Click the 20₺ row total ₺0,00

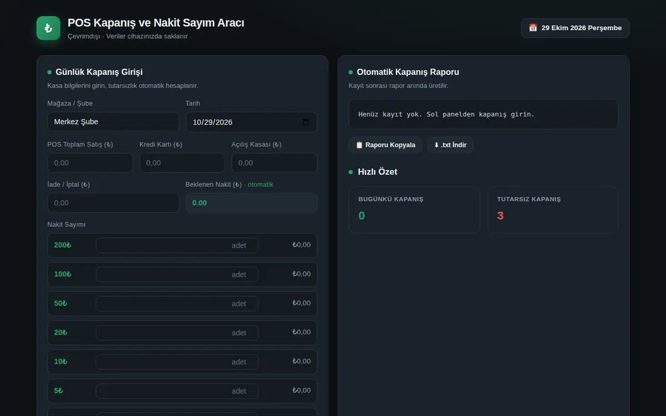301,332
